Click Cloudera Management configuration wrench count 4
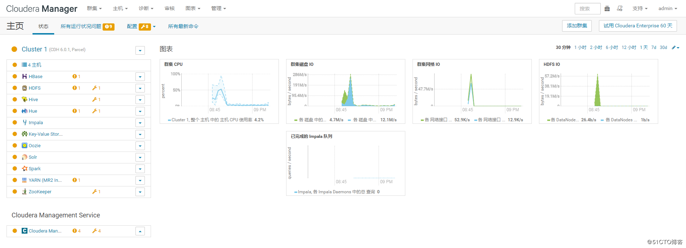 coord(96,231)
